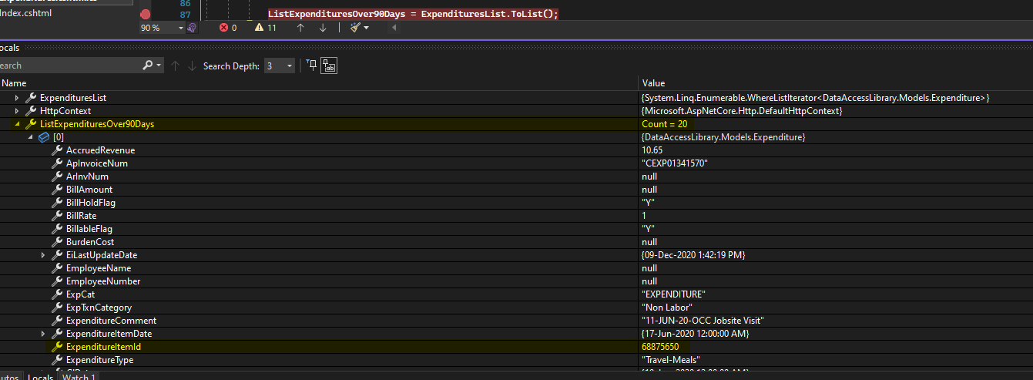Switch to the Locals tab at bottom

(x=40, y=376)
